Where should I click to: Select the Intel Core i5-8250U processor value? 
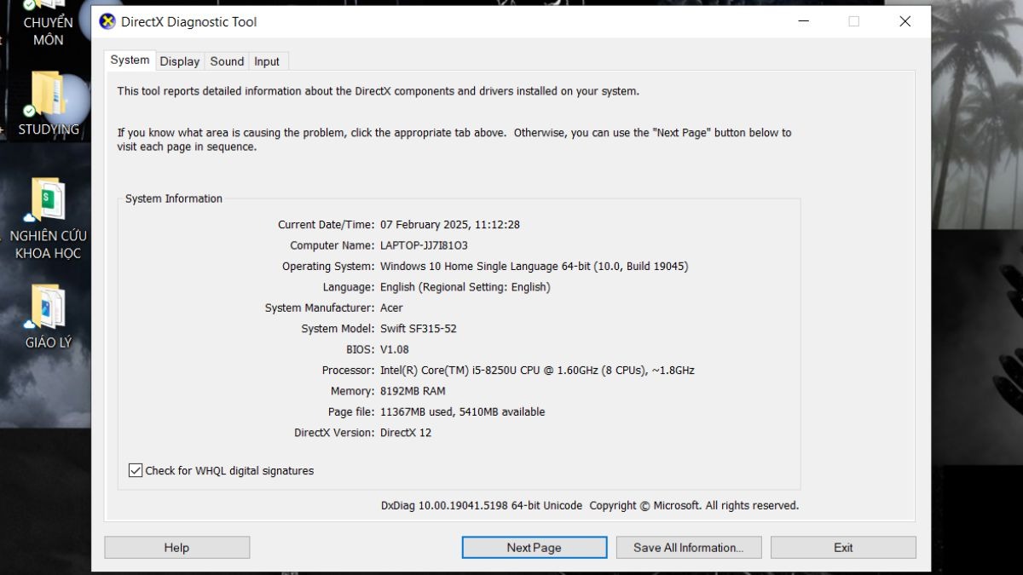tap(537, 371)
